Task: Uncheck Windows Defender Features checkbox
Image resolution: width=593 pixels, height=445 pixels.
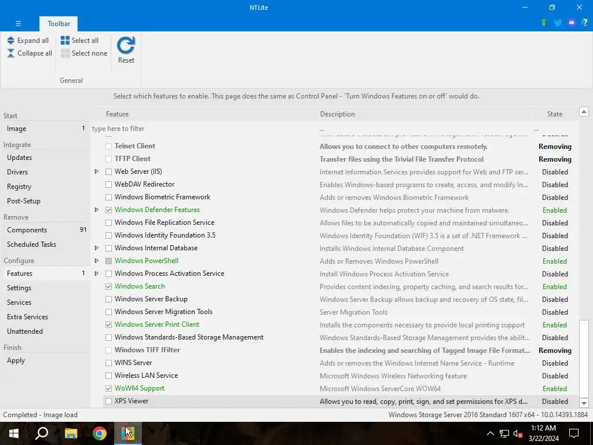Action: click(108, 210)
